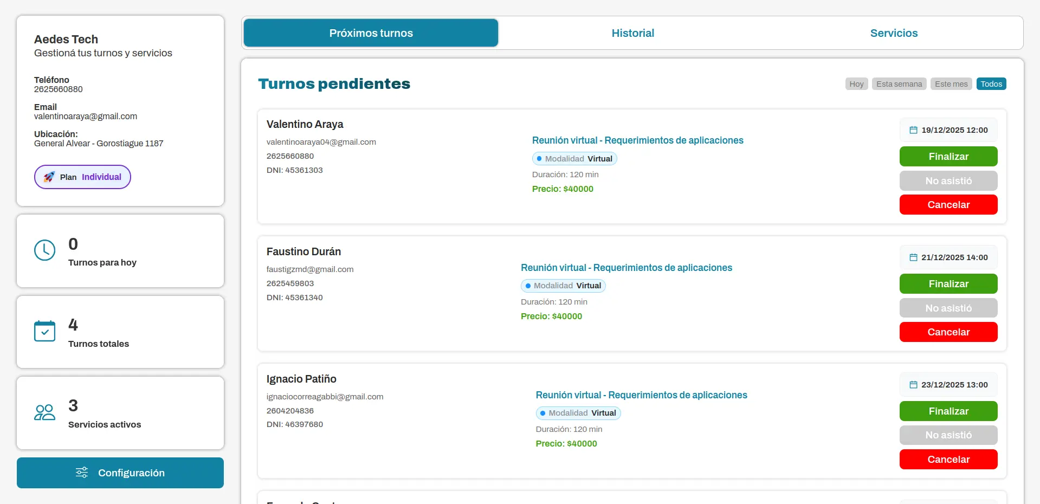Open the Servicios tab
The width and height of the screenshot is (1040, 504).
[x=894, y=33]
